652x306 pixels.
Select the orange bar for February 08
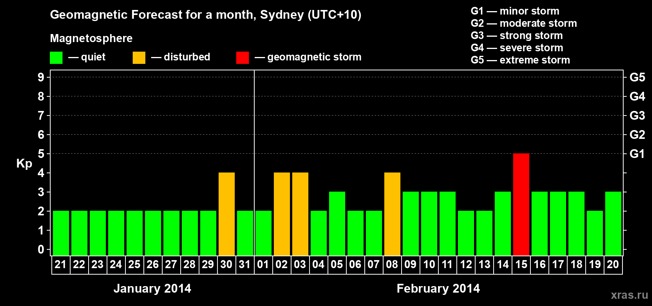pos(392,214)
